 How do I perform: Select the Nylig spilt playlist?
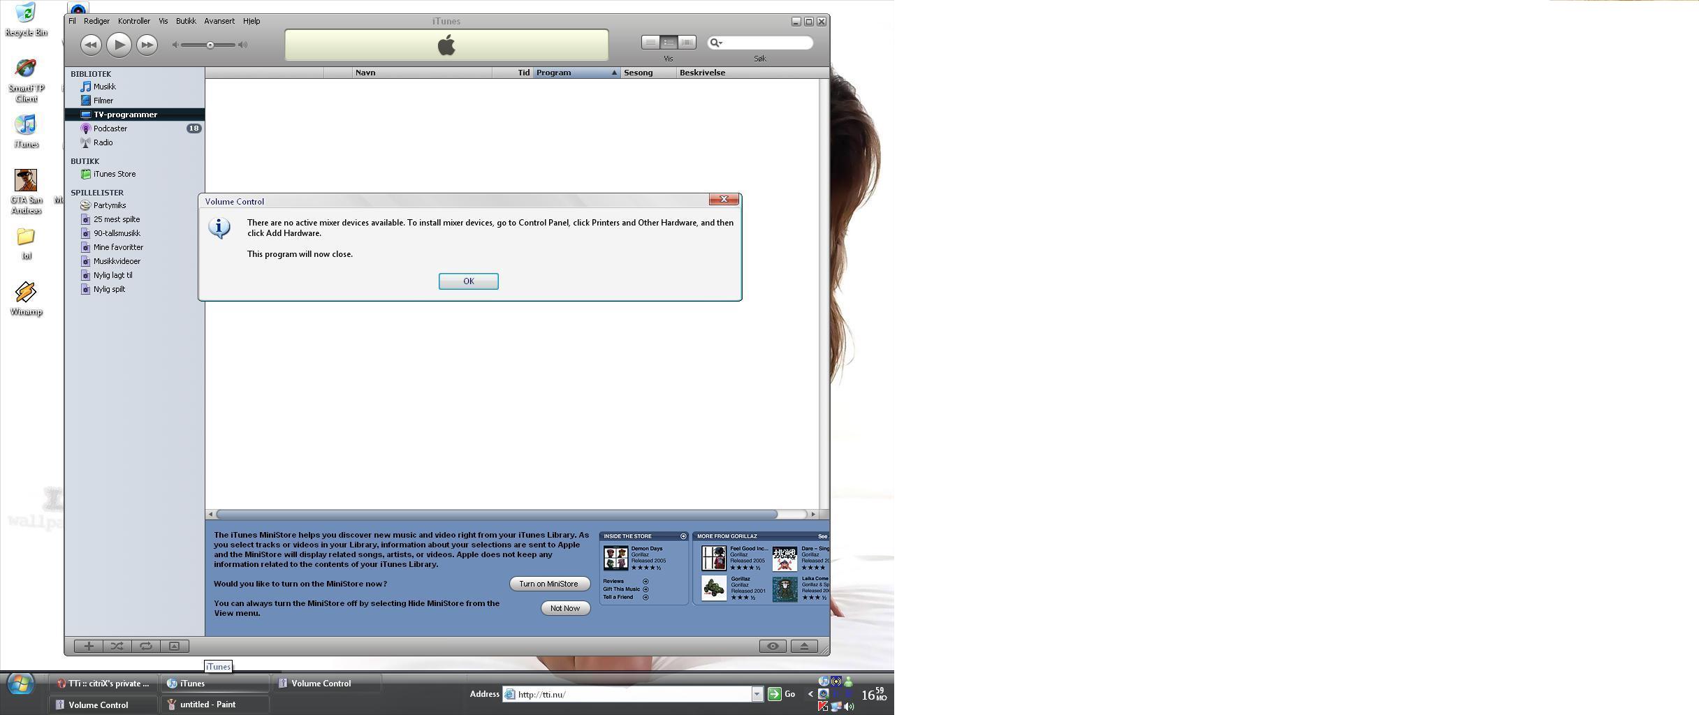(135, 289)
